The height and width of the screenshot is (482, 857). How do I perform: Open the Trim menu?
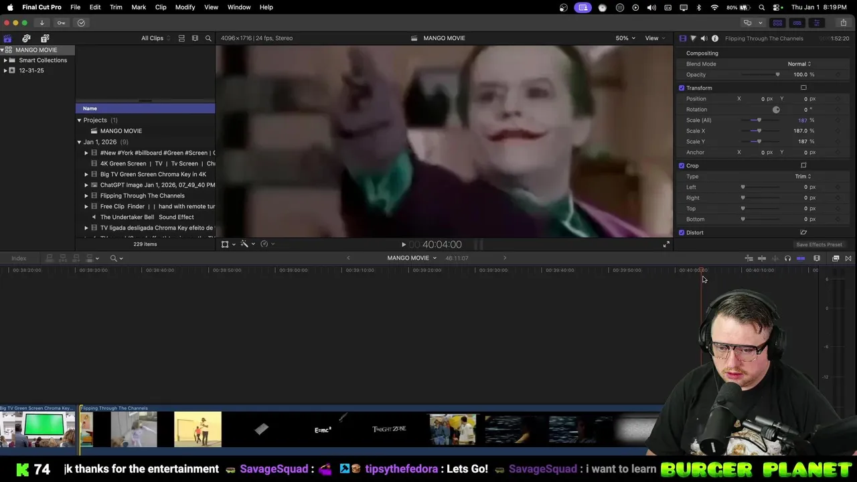[x=116, y=7]
